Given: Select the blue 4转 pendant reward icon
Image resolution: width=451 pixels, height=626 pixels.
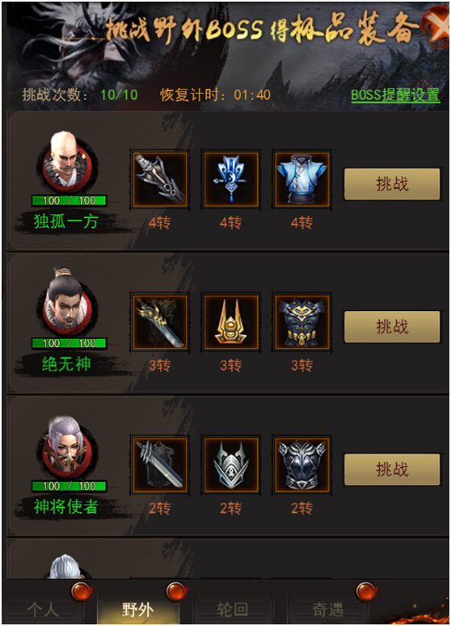Looking at the screenshot, I should coord(231,179).
